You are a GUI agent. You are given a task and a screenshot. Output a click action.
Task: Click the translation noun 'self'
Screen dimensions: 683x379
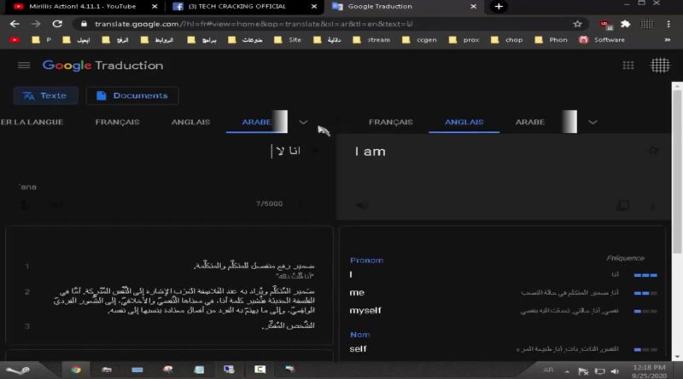pyautogui.click(x=358, y=348)
